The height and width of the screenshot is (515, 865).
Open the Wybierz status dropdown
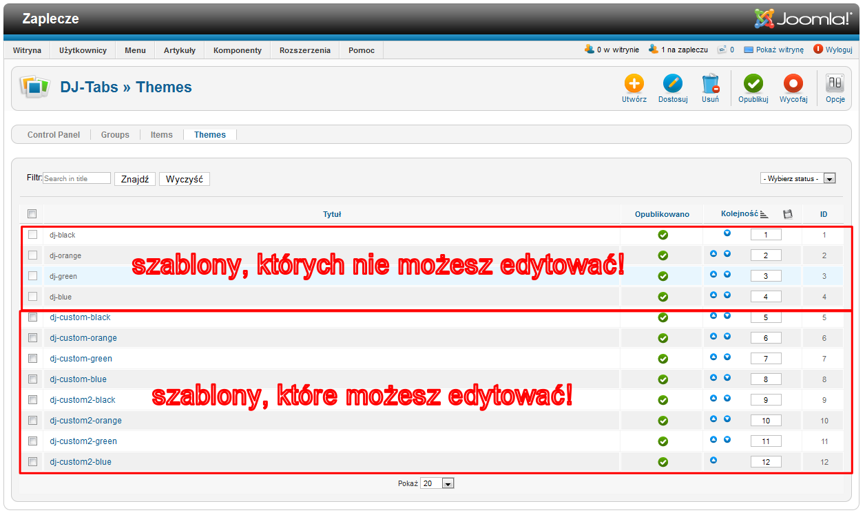(x=798, y=178)
